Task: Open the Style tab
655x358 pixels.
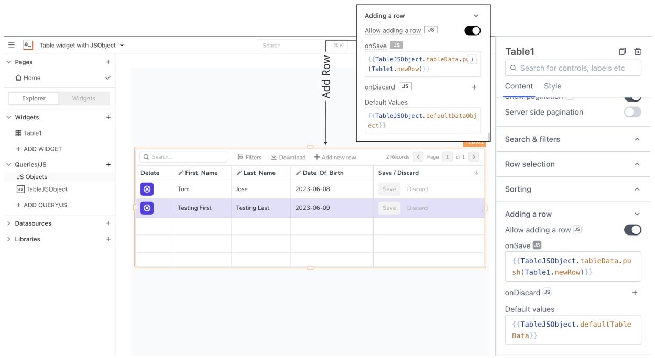Action: (553, 86)
